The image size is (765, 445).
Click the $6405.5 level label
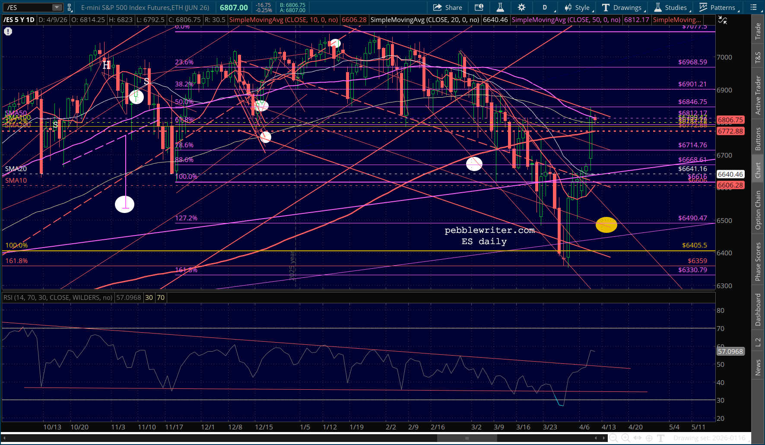pyautogui.click(x=695, y=245)
